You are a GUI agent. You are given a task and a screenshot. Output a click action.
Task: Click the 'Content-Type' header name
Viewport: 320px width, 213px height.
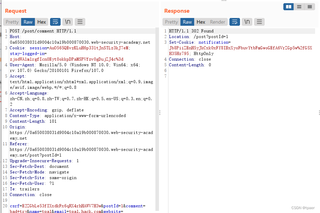(x=24, y=116)
